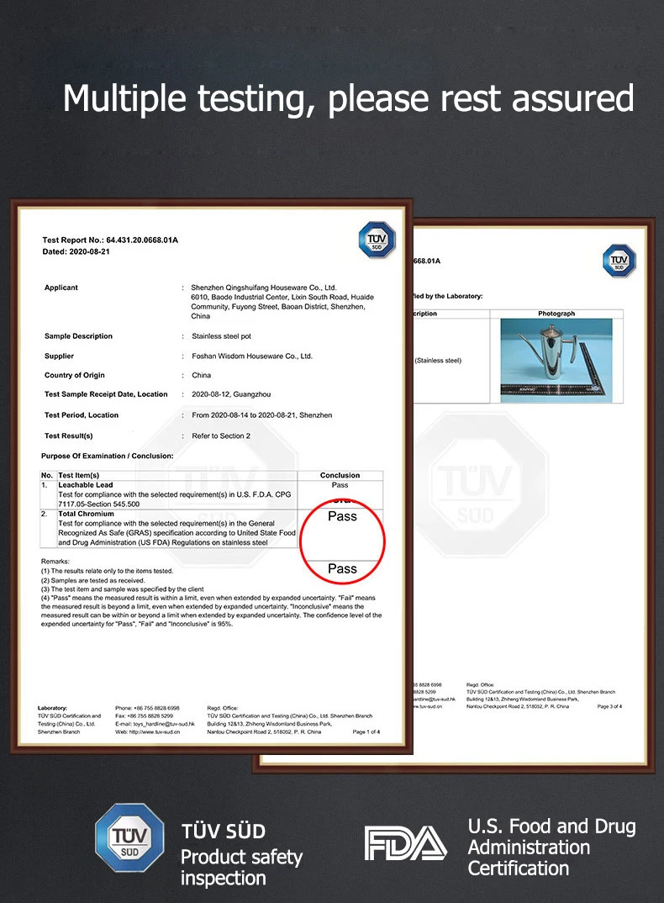Click the TÜV logo on the back certificate
The image size is (664, 903).
(619, 261)
